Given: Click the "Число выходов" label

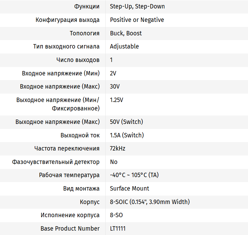Looking at the screenshot, I should tap(78, 60).
